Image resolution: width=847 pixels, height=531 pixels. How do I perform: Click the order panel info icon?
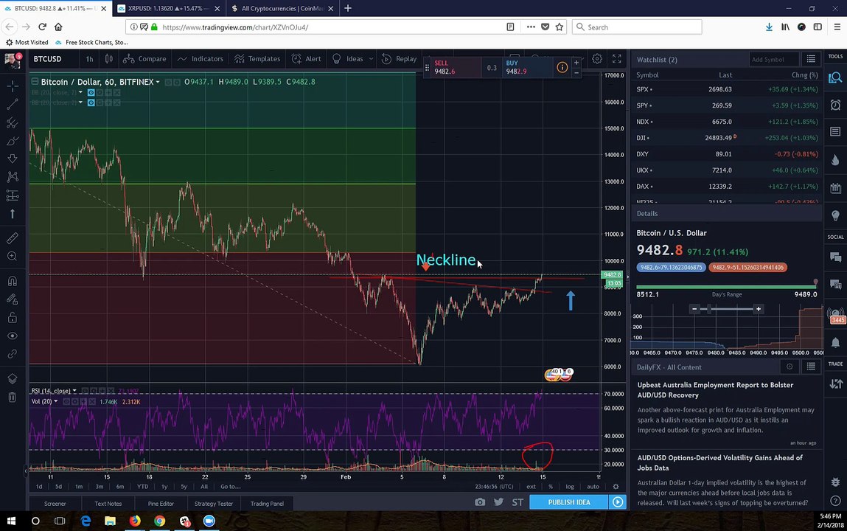point(562,67)
